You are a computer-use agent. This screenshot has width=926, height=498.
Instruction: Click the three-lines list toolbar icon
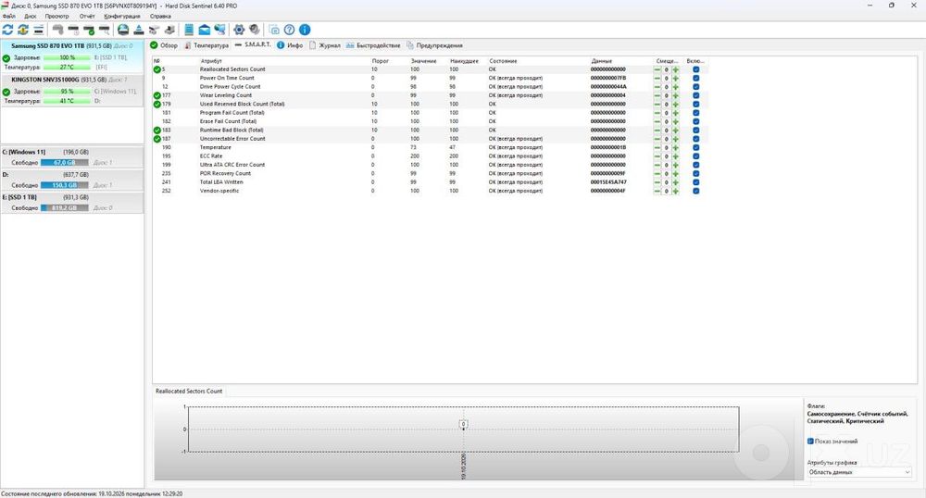38,30
